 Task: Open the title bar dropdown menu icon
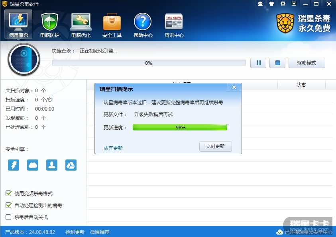[x=294, y=4]
